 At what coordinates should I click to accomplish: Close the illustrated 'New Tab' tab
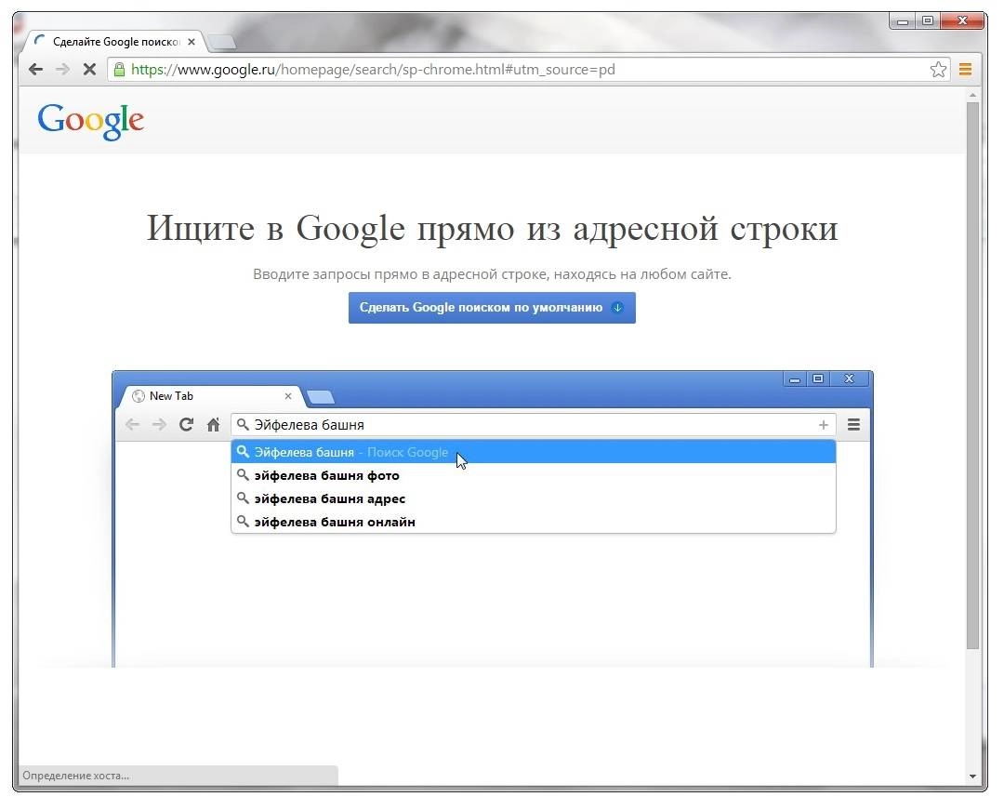[x=288, y=396]
